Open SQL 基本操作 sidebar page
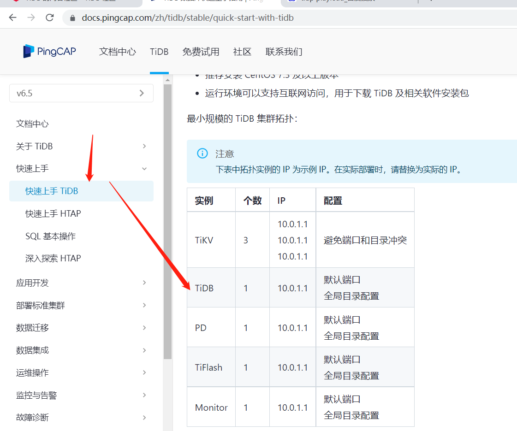Viewport: 517px width, 431px height. point(50,236)
